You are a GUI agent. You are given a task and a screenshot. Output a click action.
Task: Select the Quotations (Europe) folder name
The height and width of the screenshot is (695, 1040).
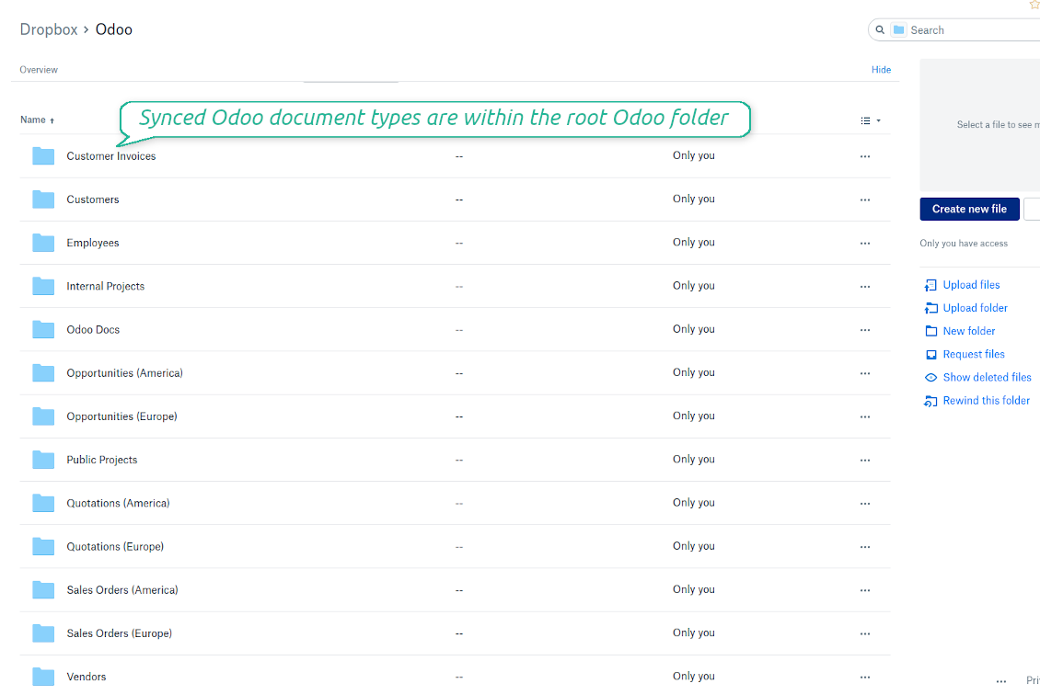click(115, 547)
